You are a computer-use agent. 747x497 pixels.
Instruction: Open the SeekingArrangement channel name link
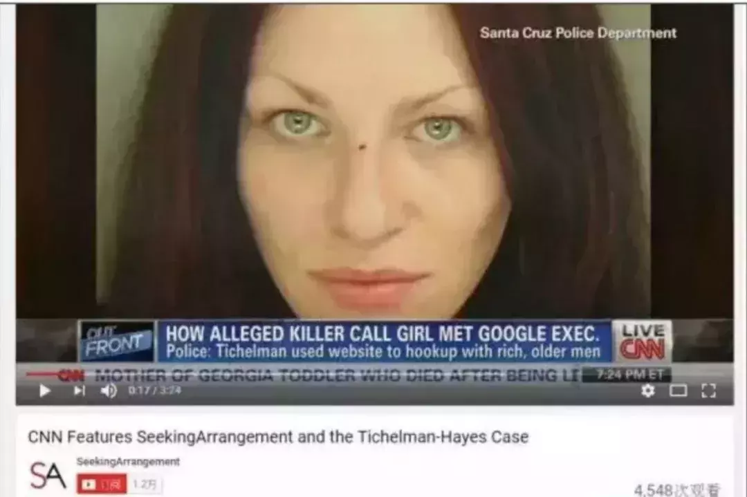(x=128, y=461)
